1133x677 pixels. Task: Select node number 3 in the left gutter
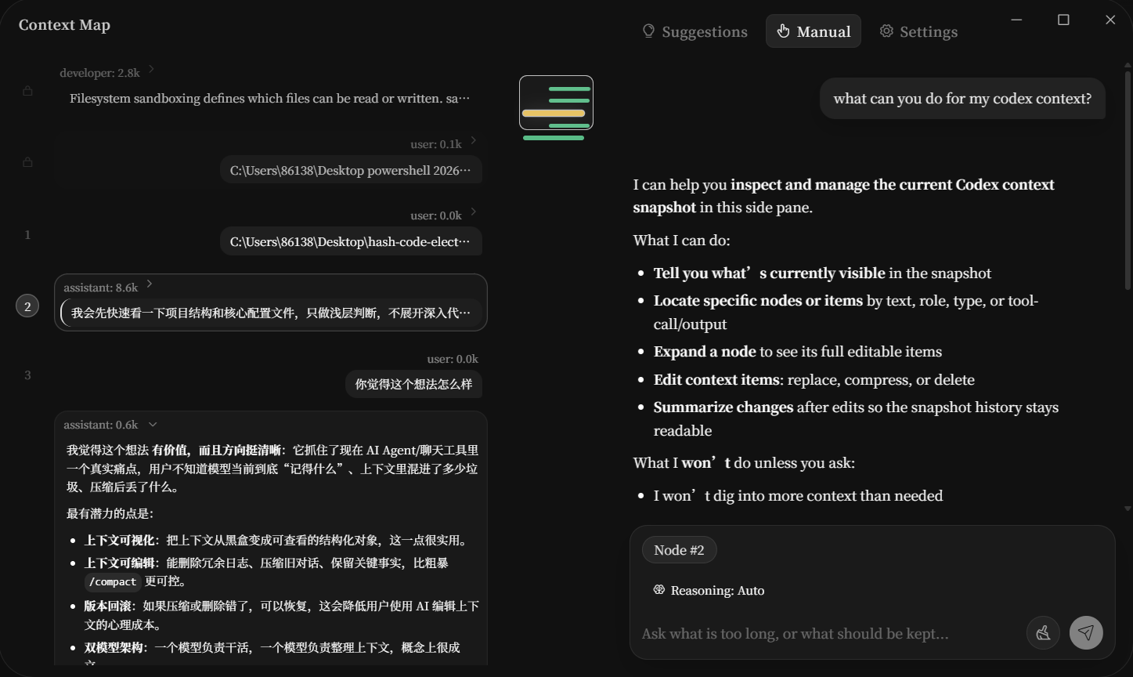(27, 375)
